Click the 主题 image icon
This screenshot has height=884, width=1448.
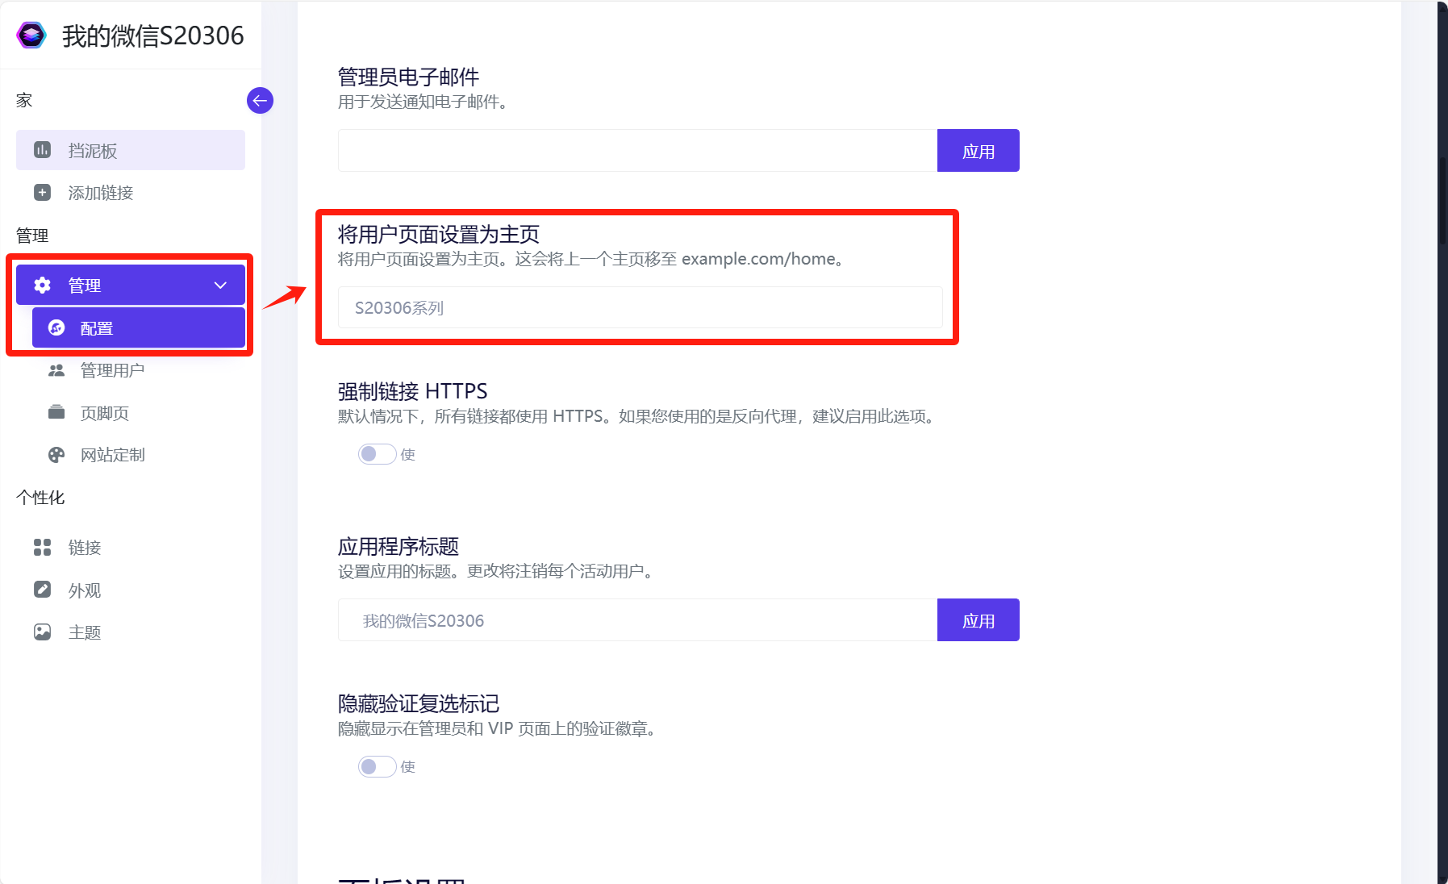[x=42, y=632]
